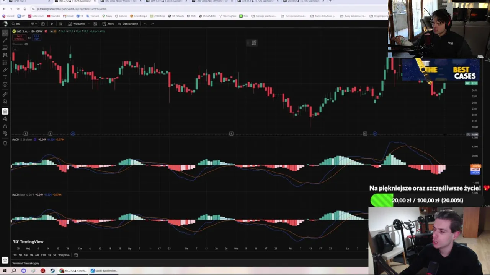Image resolution: width=490 pixels, height=275 pixels.
Task: Click the browser home button
Action: pos(25,8)
